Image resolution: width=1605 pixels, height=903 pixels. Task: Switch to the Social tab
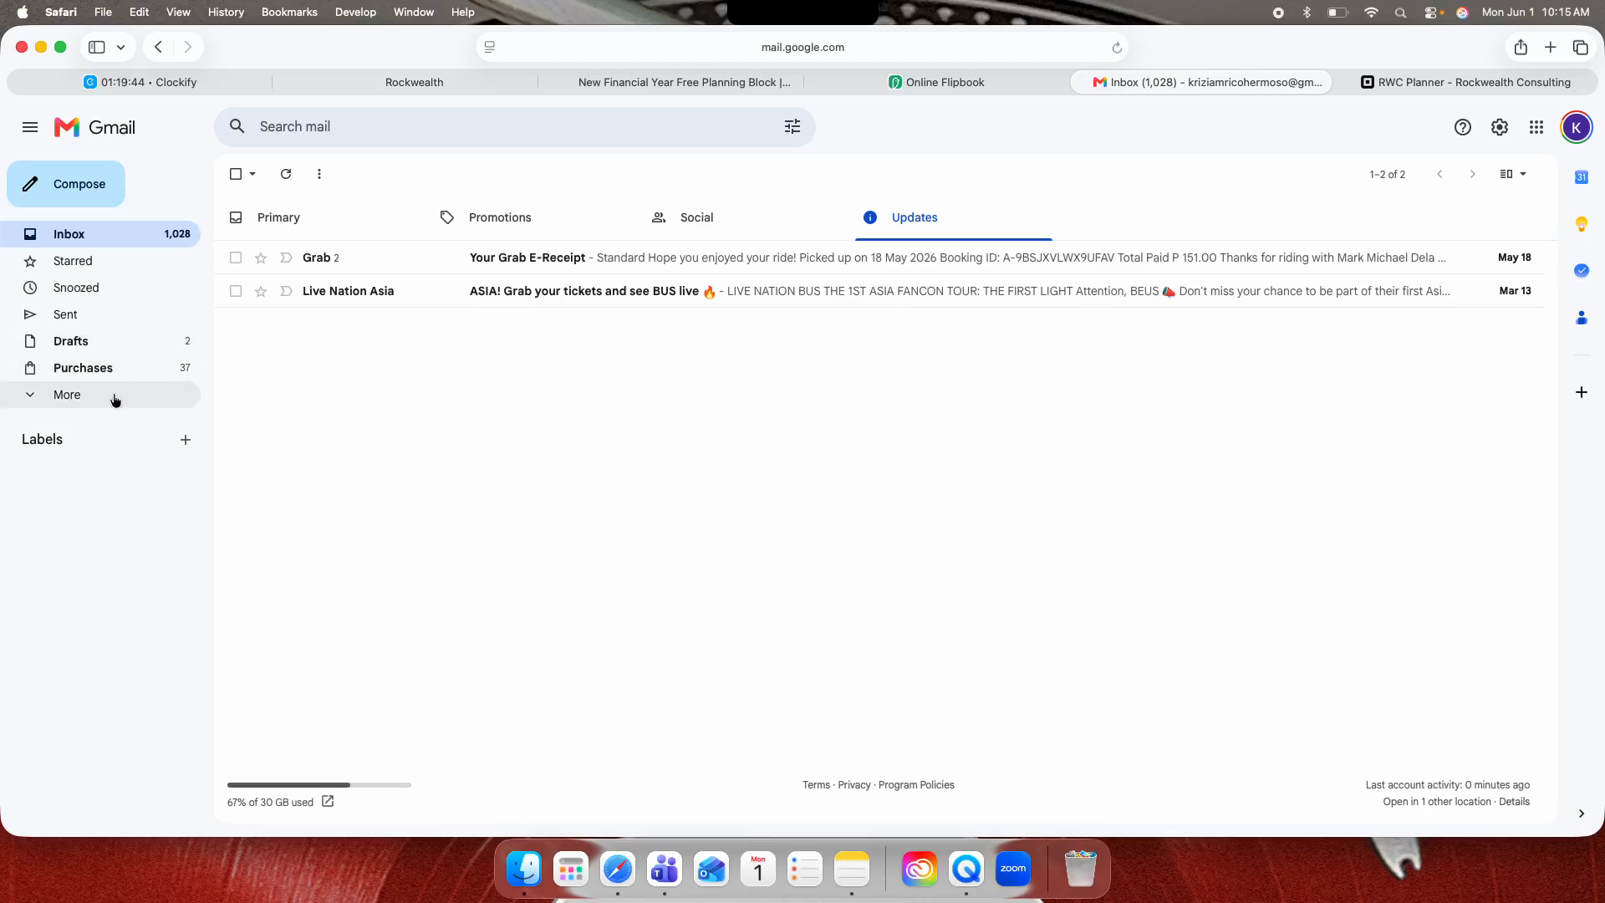pos(742,217)
